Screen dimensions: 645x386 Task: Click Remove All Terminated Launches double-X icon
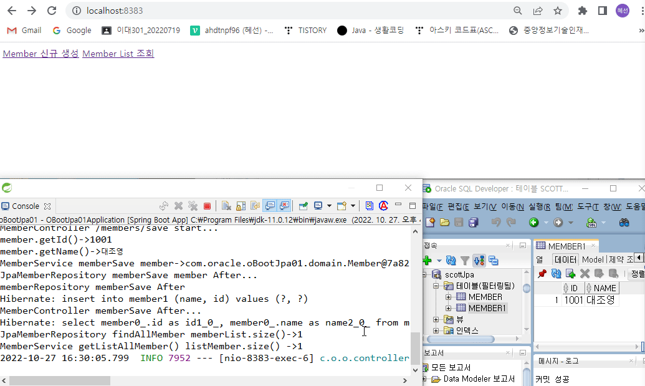(193, 206)
